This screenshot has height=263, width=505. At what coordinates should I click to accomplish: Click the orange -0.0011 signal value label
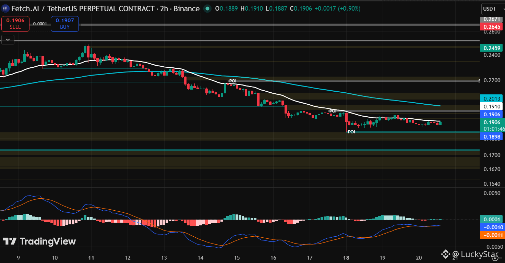pos(492,235)
